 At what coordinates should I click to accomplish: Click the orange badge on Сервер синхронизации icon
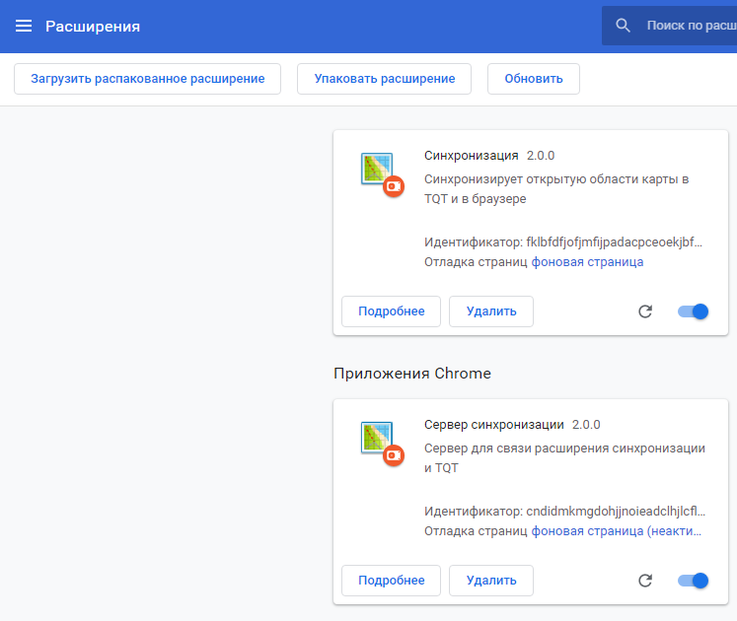tap(394, 455)
